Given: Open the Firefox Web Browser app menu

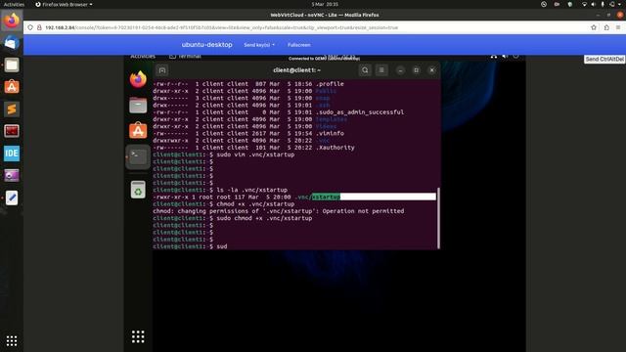Looking at the screenshot, I should click(64, 4).
